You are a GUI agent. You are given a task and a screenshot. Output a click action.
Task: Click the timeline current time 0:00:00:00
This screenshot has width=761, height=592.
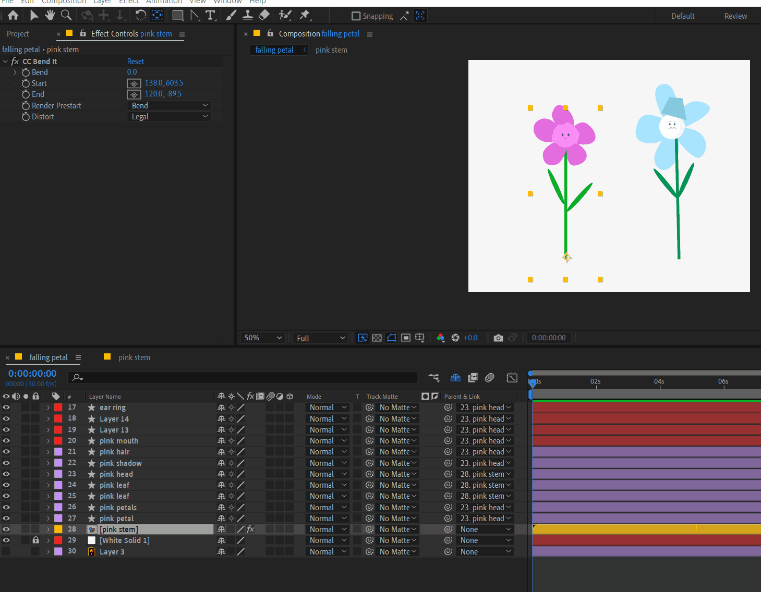point(32,374)
